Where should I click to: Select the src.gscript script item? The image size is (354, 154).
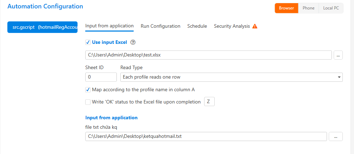pyautogui.click(x=42, y=27)
